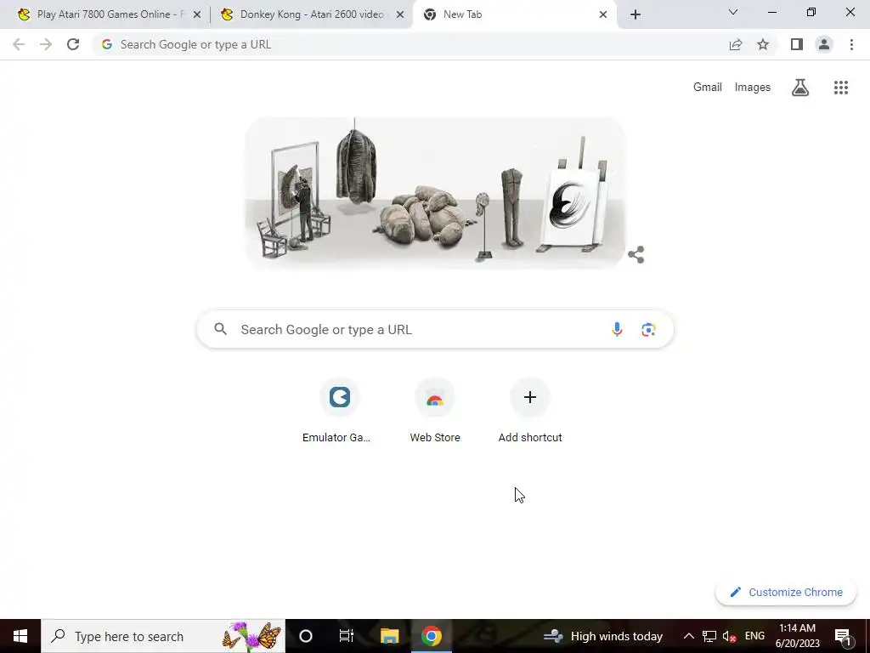The width and height of the screenshot is (870, 653).
Task: Switch to the Donkey Kong Atari 2600 tab
Action: click(x=313, y=14)
